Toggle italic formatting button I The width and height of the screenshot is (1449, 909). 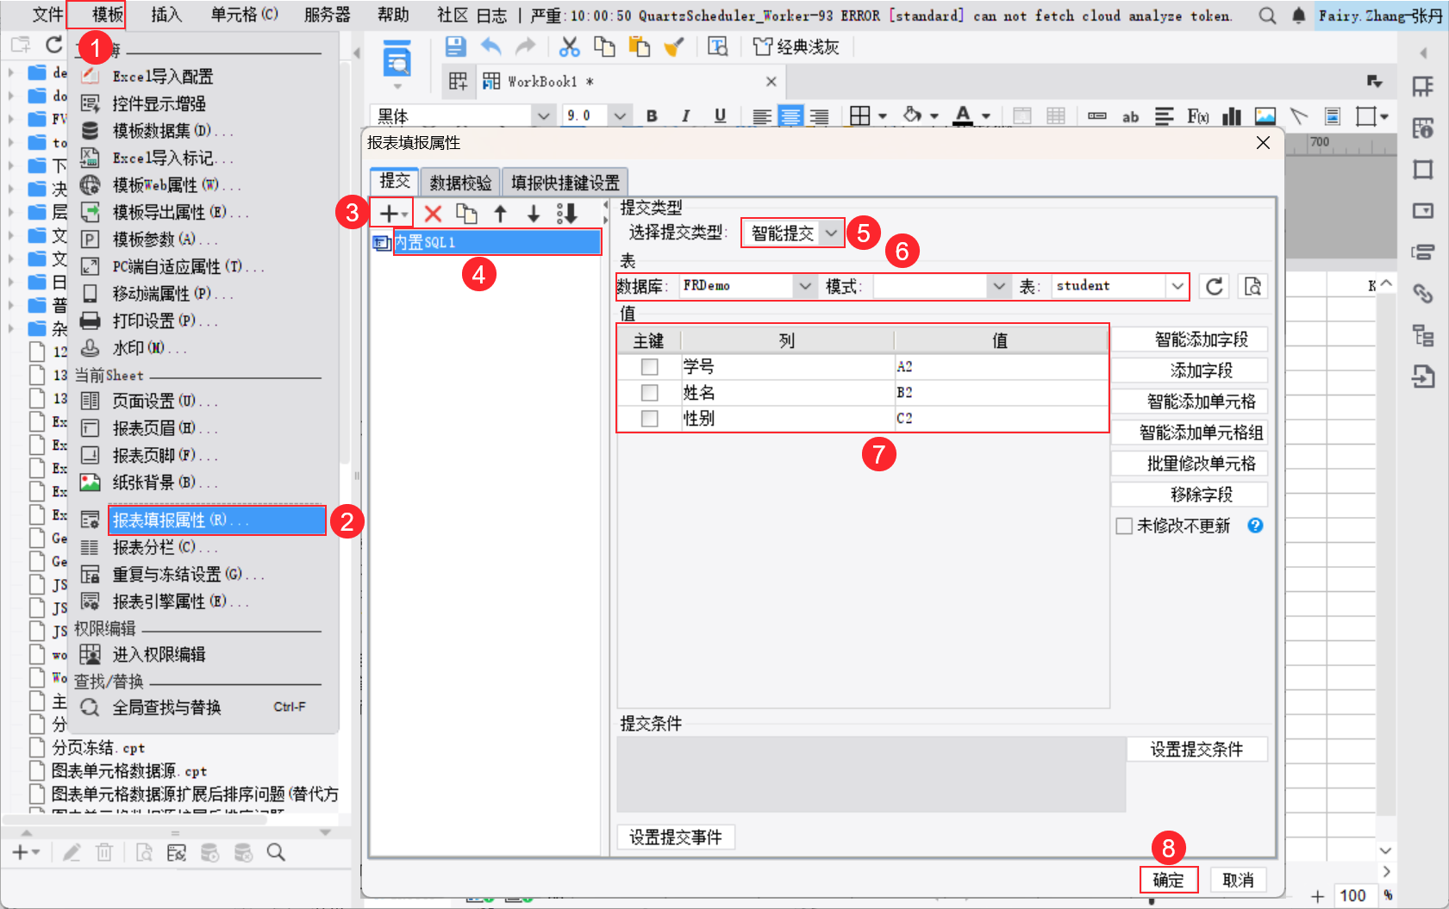(x=686, y=115)
